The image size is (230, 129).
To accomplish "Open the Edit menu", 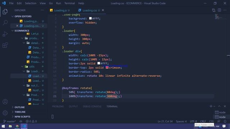I will pyautogui.click(x=19, y=3).
